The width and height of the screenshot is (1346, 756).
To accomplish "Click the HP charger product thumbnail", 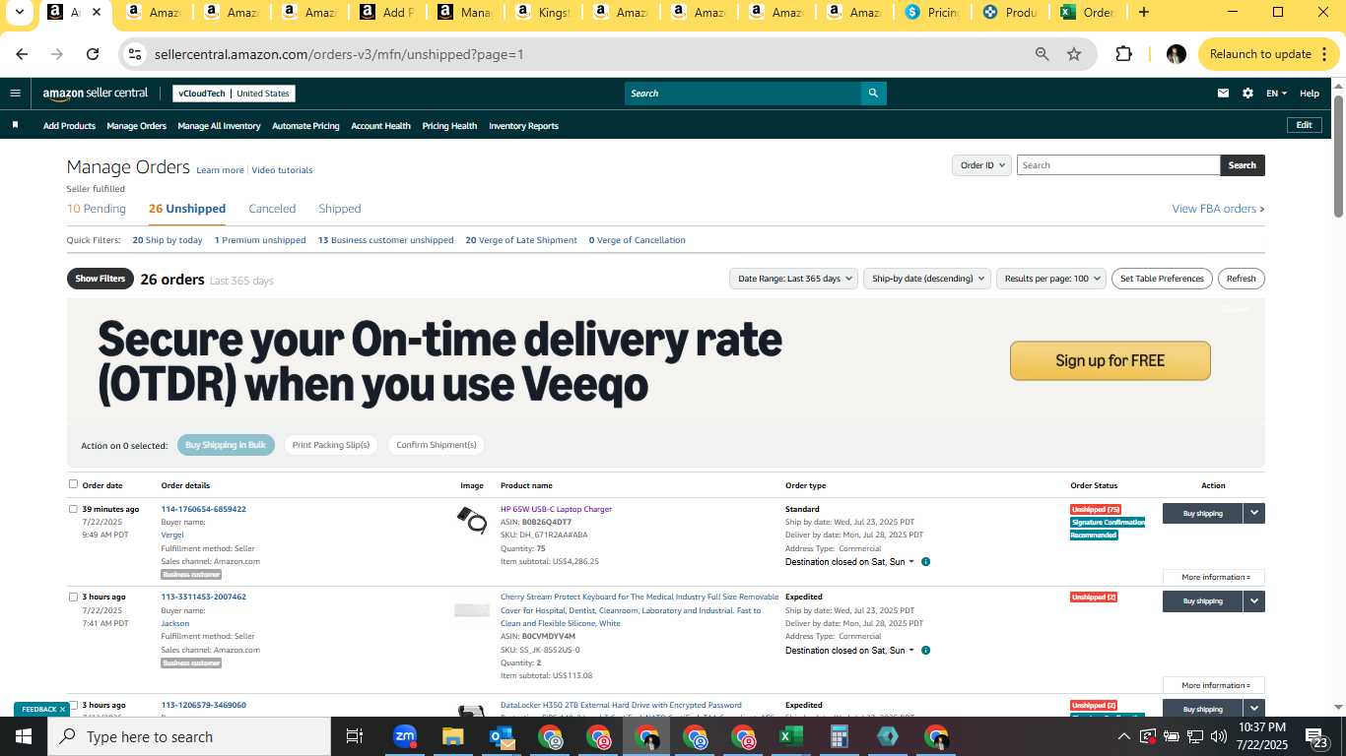I will point(472,520).
